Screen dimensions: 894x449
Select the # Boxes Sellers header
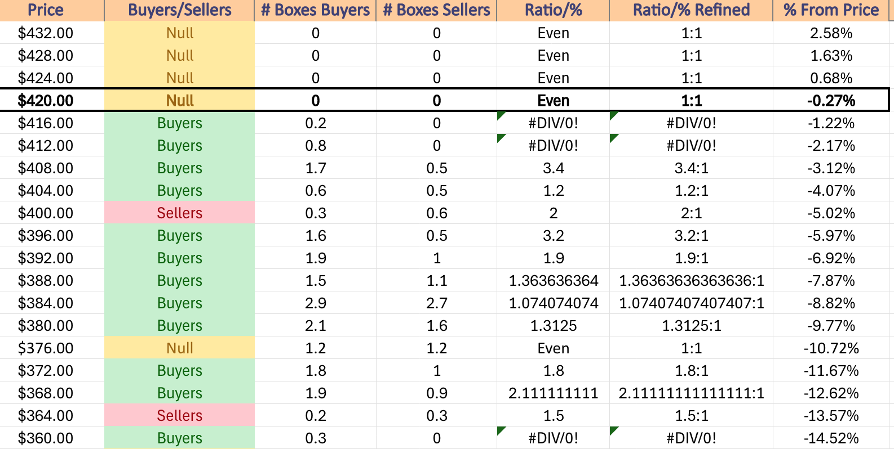click(x=436, y=10)
